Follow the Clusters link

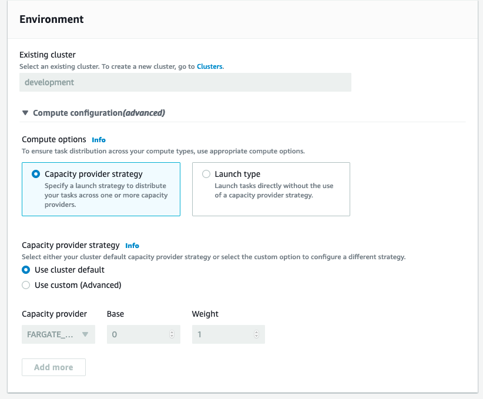coord(210,66)
